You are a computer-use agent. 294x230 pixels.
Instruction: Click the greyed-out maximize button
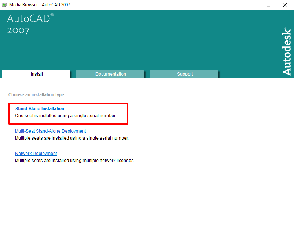[x=268, y=5]
